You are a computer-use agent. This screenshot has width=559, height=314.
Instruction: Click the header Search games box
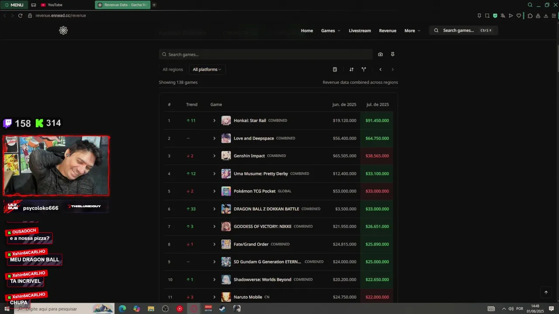point(463,31)
